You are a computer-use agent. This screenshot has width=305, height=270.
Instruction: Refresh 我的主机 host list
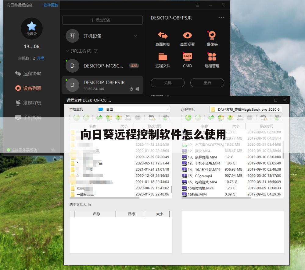(x=95, y=51)
